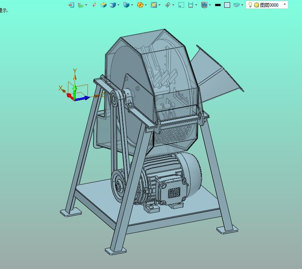Expand the arrow beside the shaded cube icon
Viewport: 302px width, 269px height.
pyautogui.click(x=118, y=5)
